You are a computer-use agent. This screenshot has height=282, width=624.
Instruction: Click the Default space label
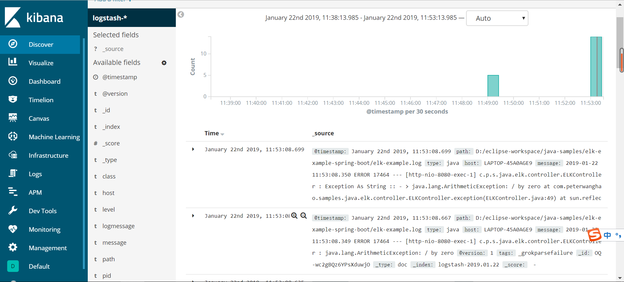[x=39, y=266]
